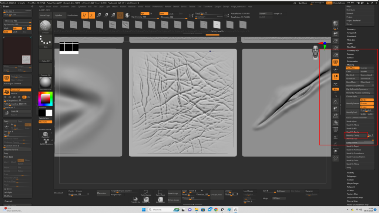This screenshot has height=213, width=379.
Task: Toggle the Persp perspective icon in right shelf
Action: [335, 63]
